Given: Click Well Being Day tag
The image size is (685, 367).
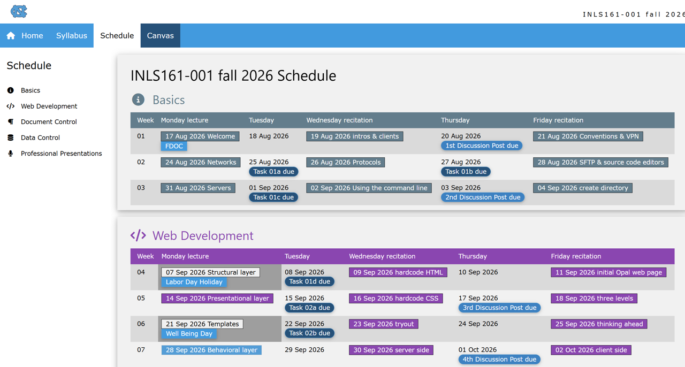Looking at the screenshot, I should pos(189,334).
